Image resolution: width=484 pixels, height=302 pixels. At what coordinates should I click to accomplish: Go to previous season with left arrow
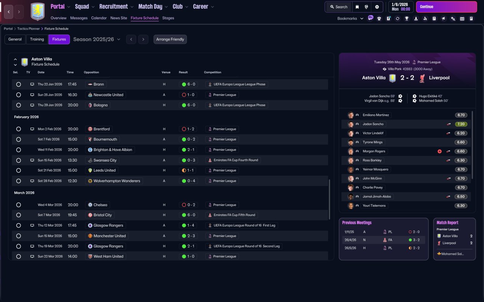point(131,39)
